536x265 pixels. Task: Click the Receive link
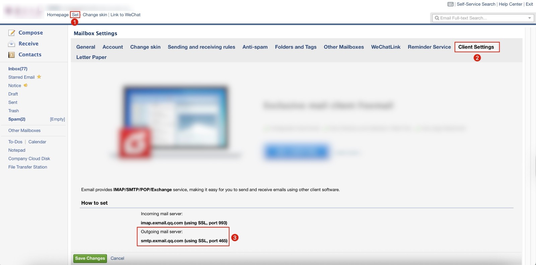coord(28,44)
